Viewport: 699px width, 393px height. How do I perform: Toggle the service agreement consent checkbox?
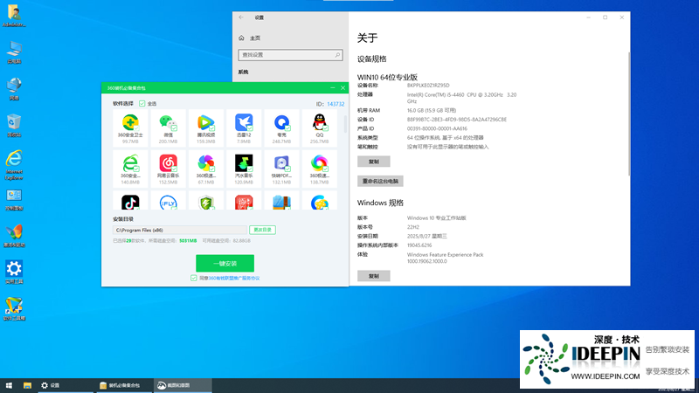[193, 278]
